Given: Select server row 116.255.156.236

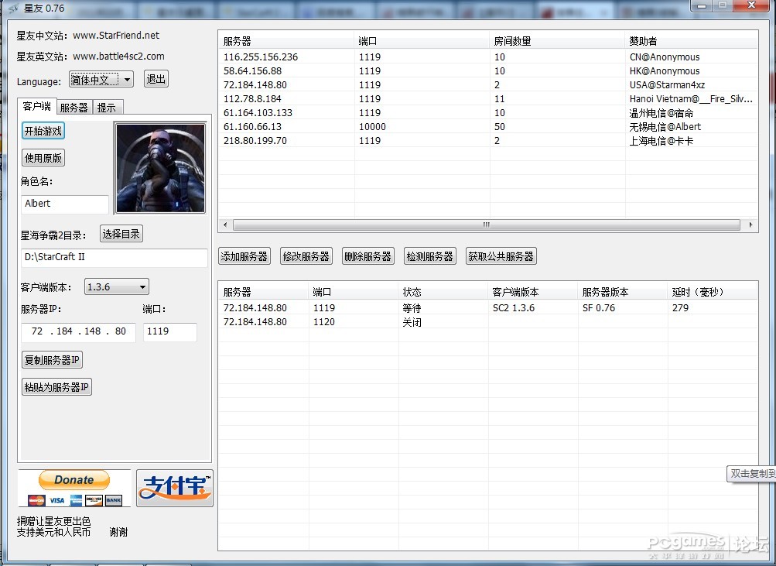Looking at the screenshot, I should click(x=488, y=57).
